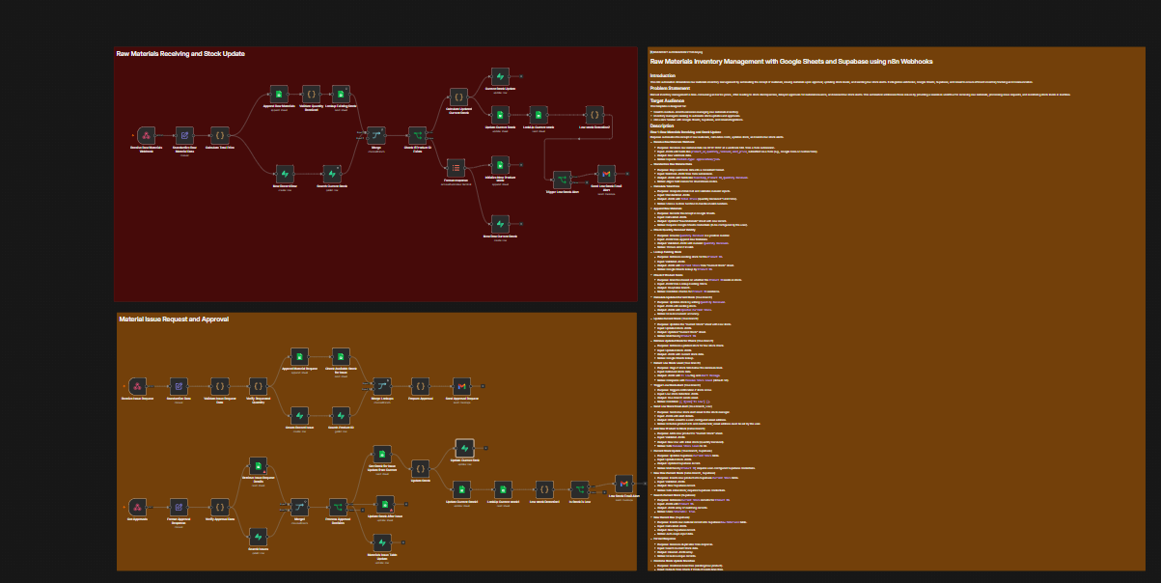Select the Get Approvals webhook node
The height and width of the screenshot is (583, 1161).
137,507
